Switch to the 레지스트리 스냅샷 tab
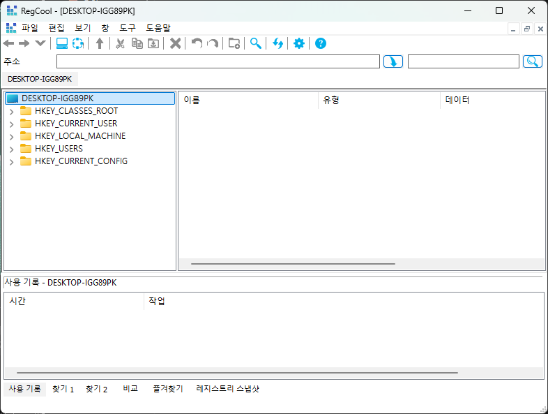548x414 pixels. coord(228,389)
